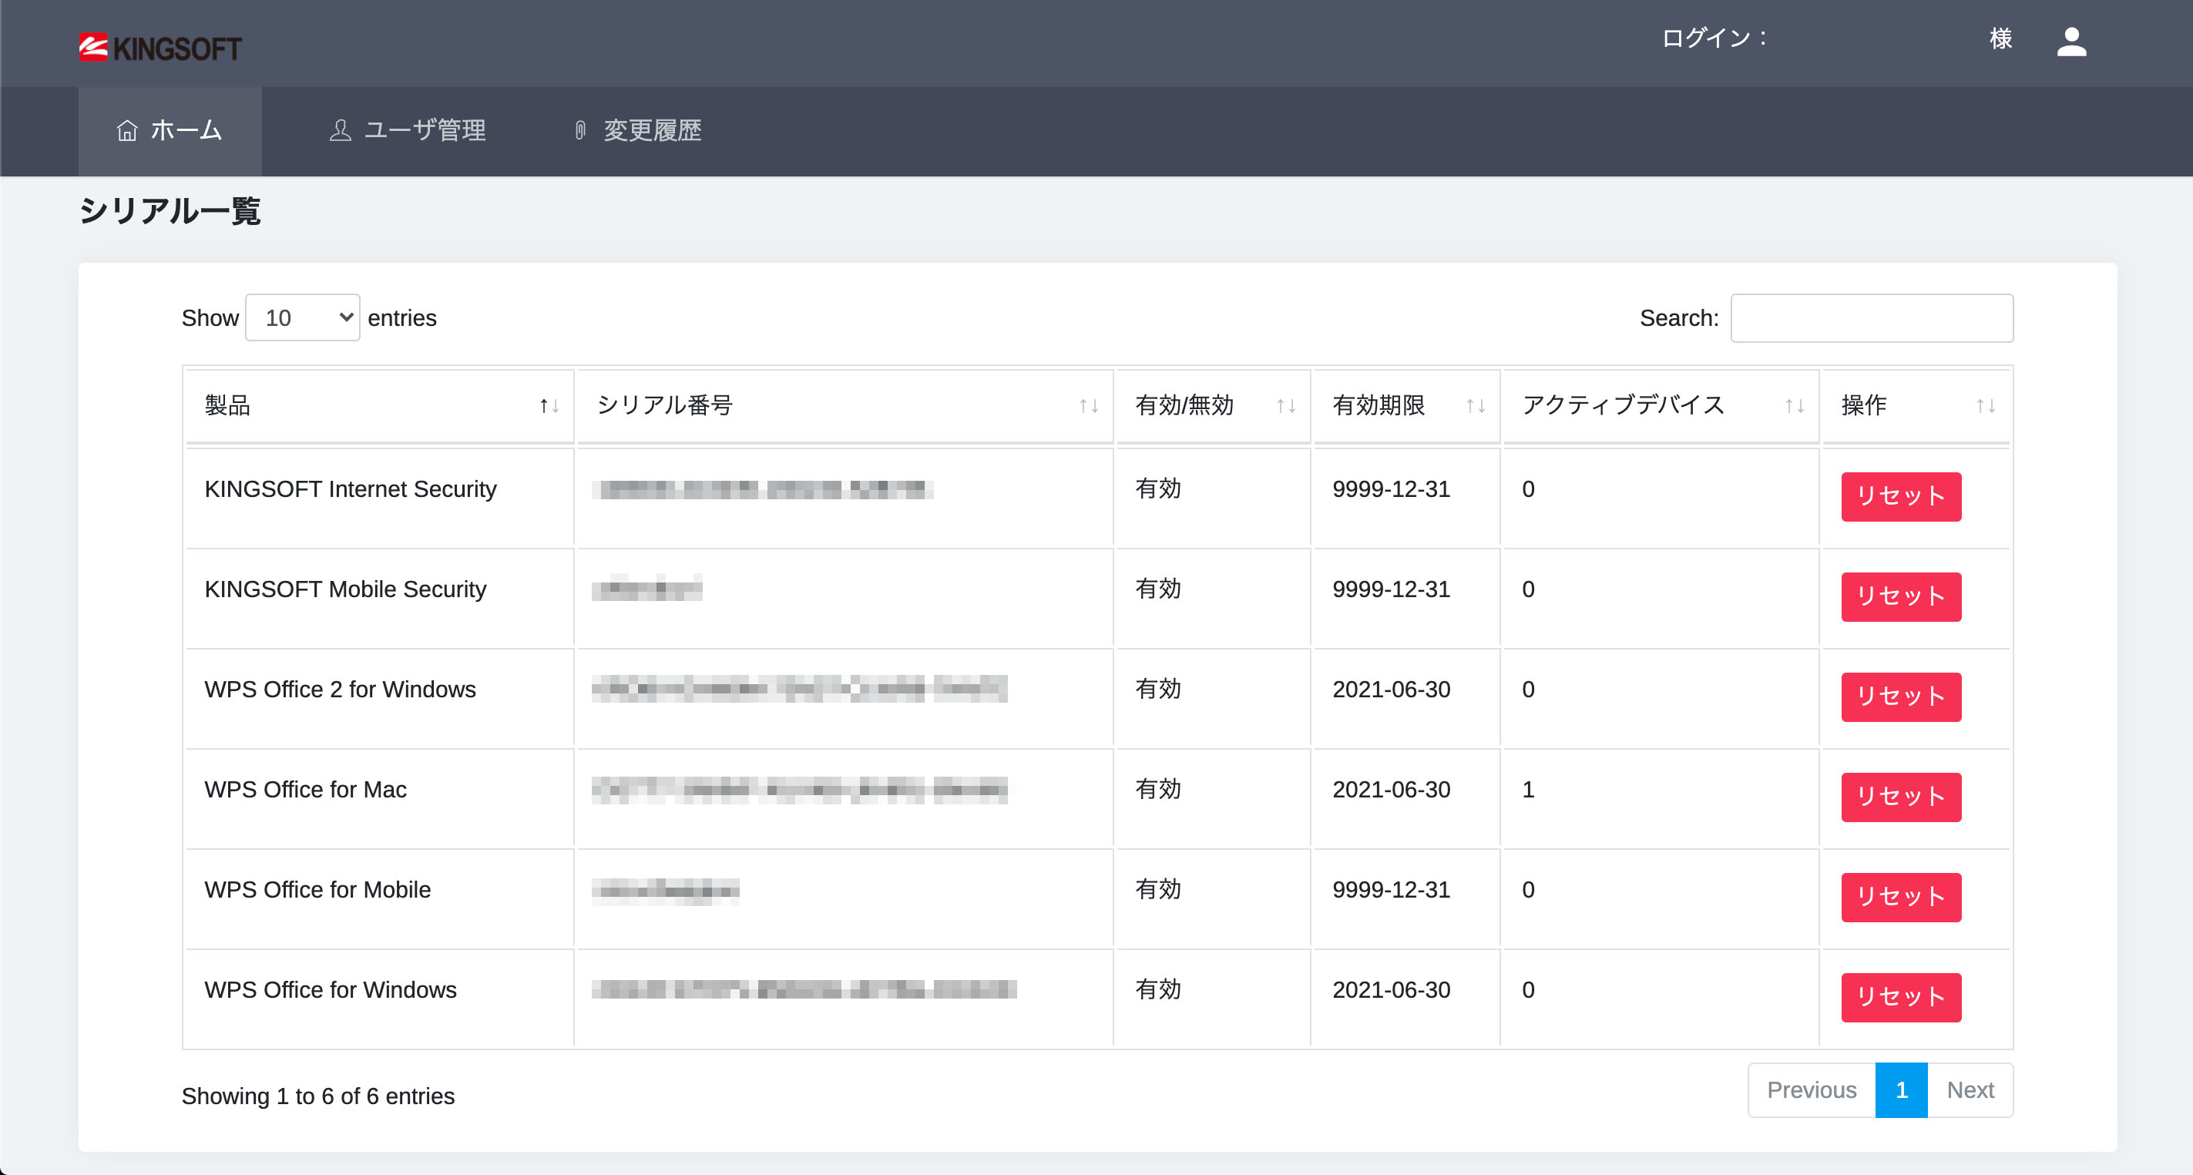Sort by 操作 column arrows
The image size is (2193, 1175).
(x=1985, y=406)
